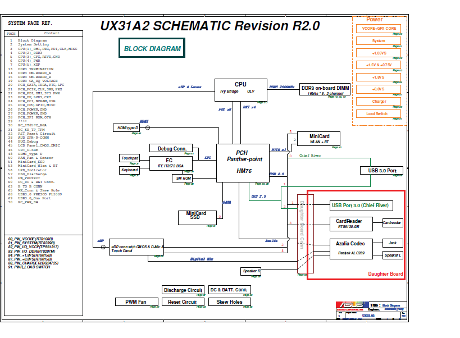Click page row 23 PCH_DP,LVDS,CRT

[x=30, y=97]
